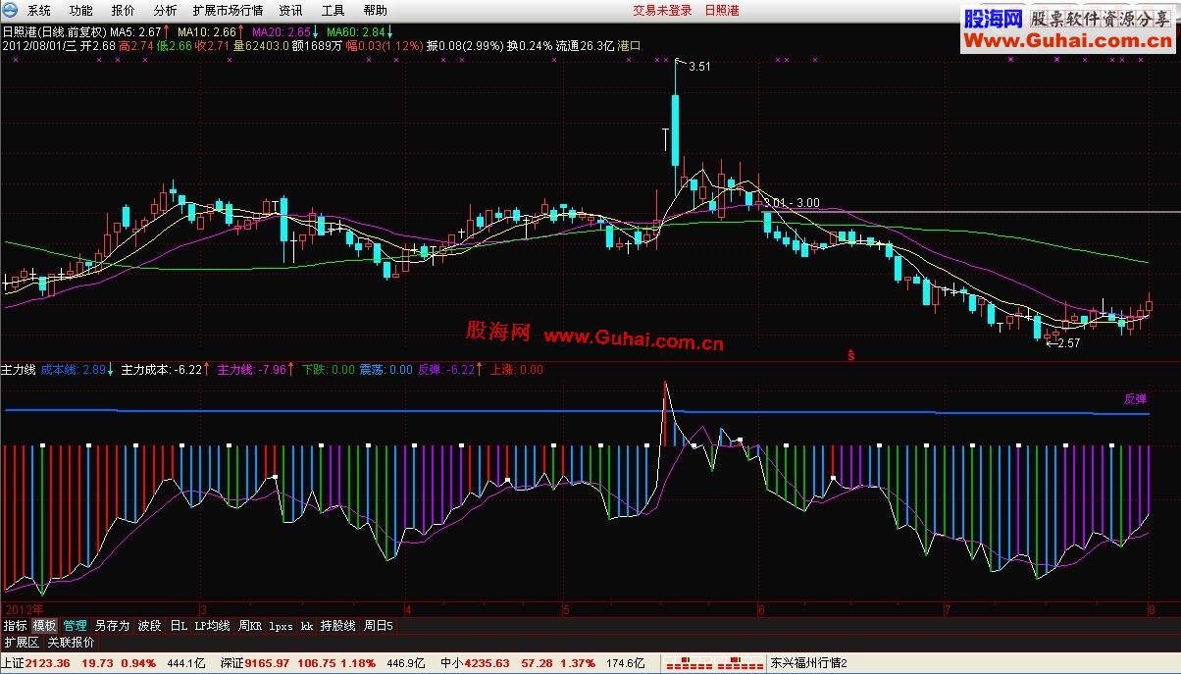
Task: Click the 深证 9165.97 index in the status bar
Action: click(x=257, y=663)
